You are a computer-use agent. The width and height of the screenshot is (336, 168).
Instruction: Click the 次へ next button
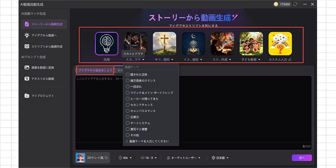coord(302,158)
